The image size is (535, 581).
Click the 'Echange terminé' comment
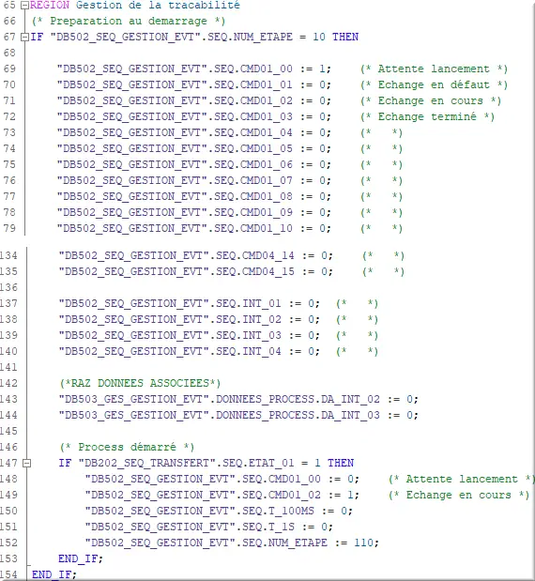(428, 116)
